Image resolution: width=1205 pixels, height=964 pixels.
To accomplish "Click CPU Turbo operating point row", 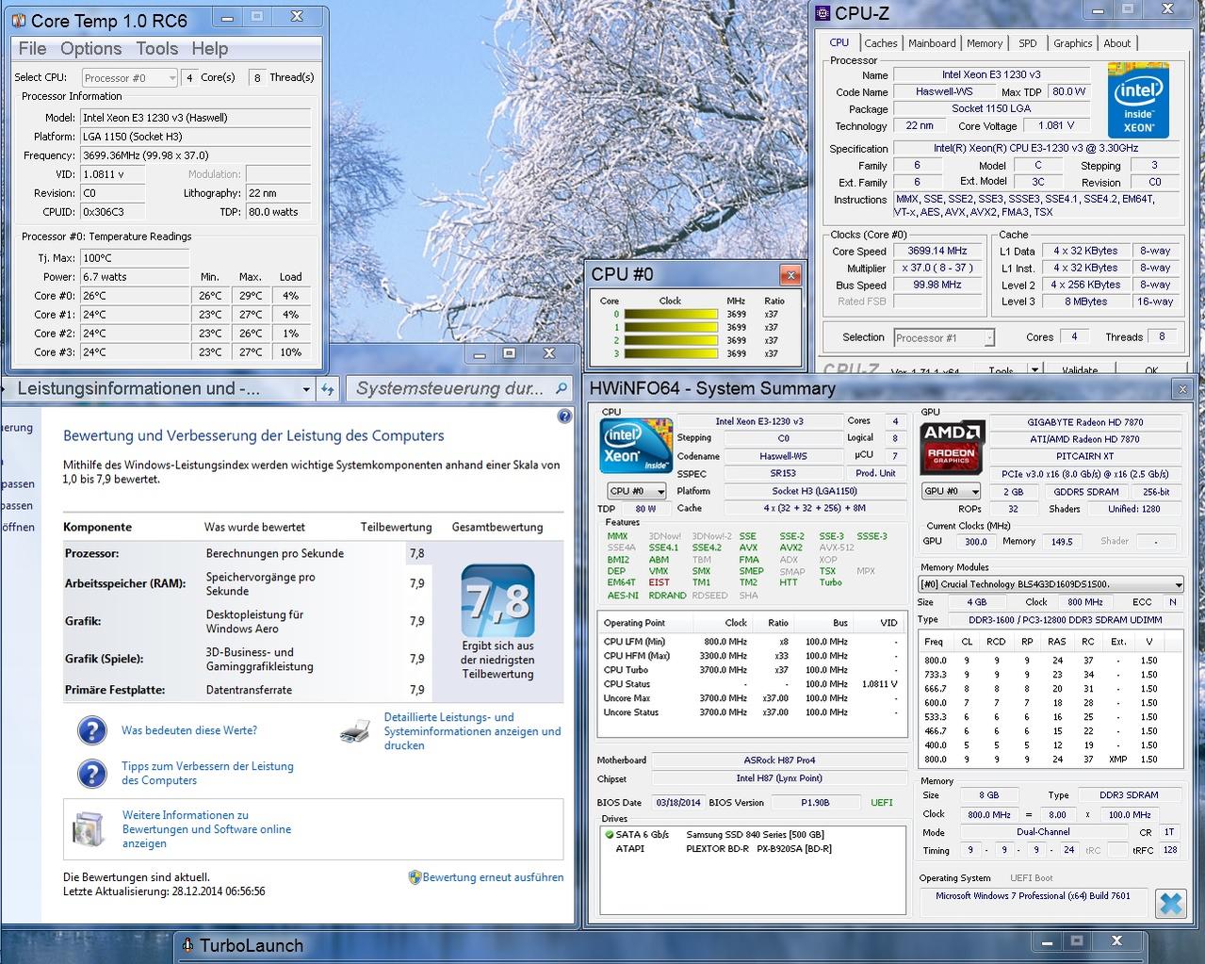I will (x=752, y=670).
